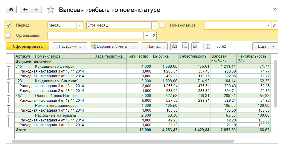
Task: Tick the Номенклатура filter checkbox
Action: click(162, 25)
